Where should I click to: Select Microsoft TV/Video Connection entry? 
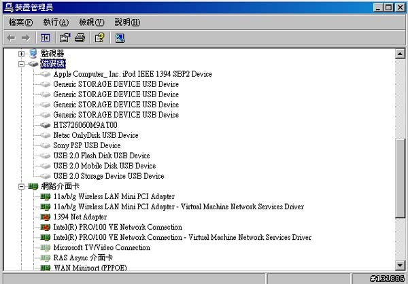click(x=102, y=247)
